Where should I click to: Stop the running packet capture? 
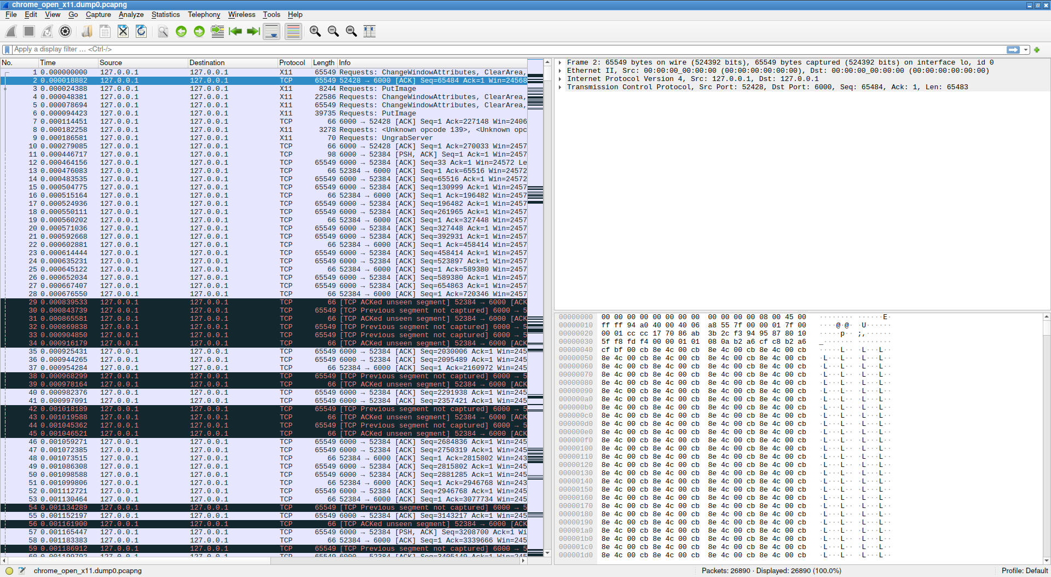30,32
